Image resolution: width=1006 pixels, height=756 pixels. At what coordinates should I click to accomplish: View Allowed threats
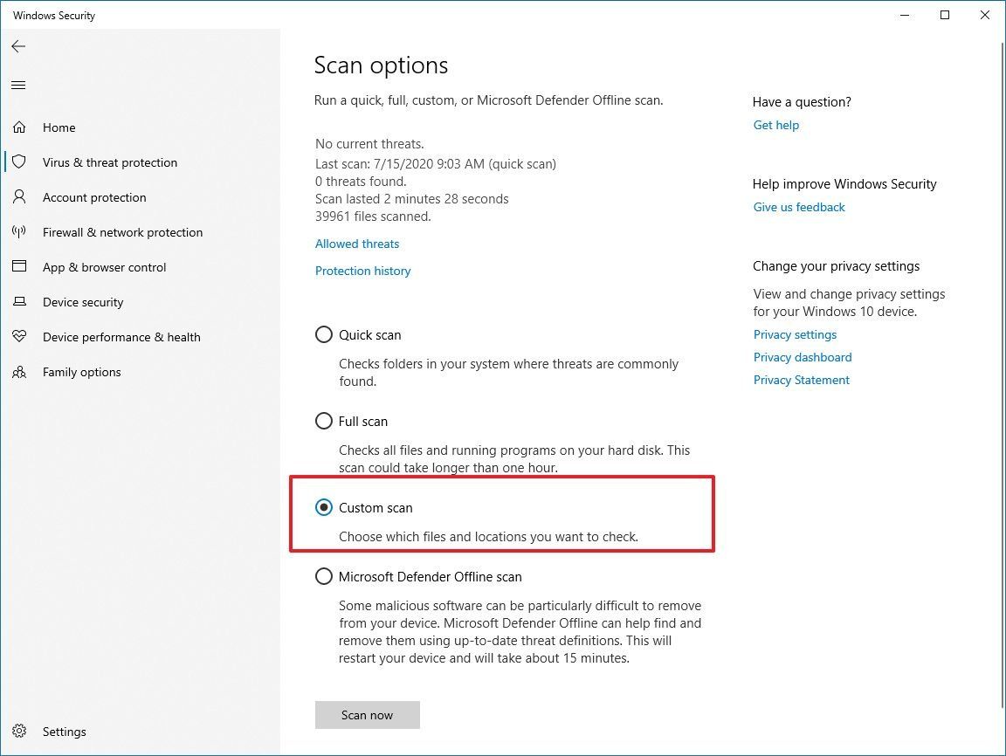tap(356, 244)
